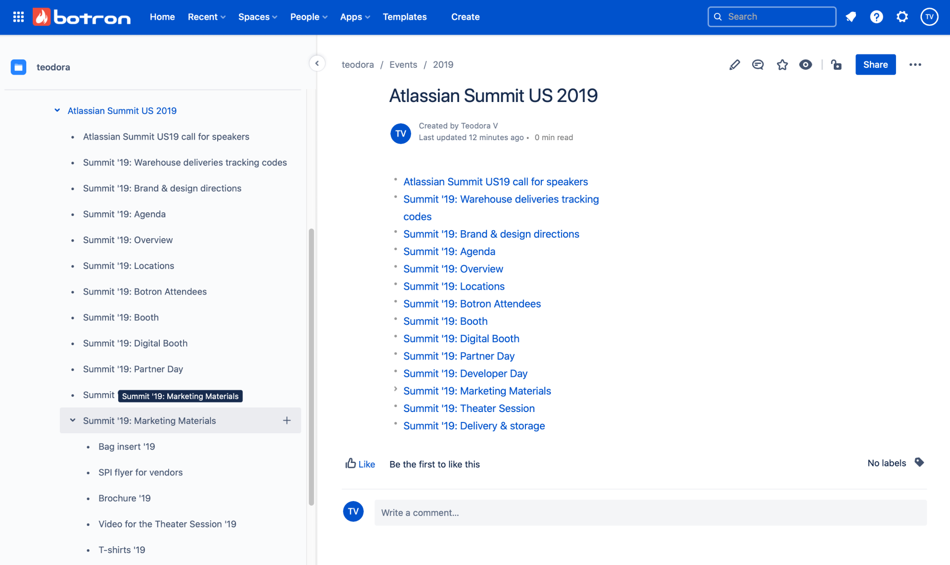Collapse the Atlassian Summit US 2019 tree
950x565 pixels.
pyautogui.click(x=57, y=110)
